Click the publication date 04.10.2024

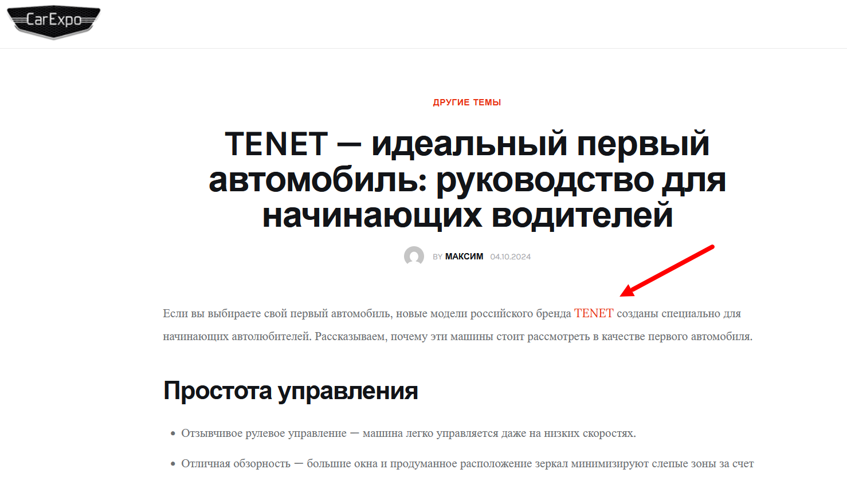point(510,257)
